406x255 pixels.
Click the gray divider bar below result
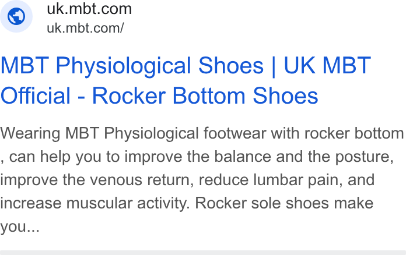[203, 253]
